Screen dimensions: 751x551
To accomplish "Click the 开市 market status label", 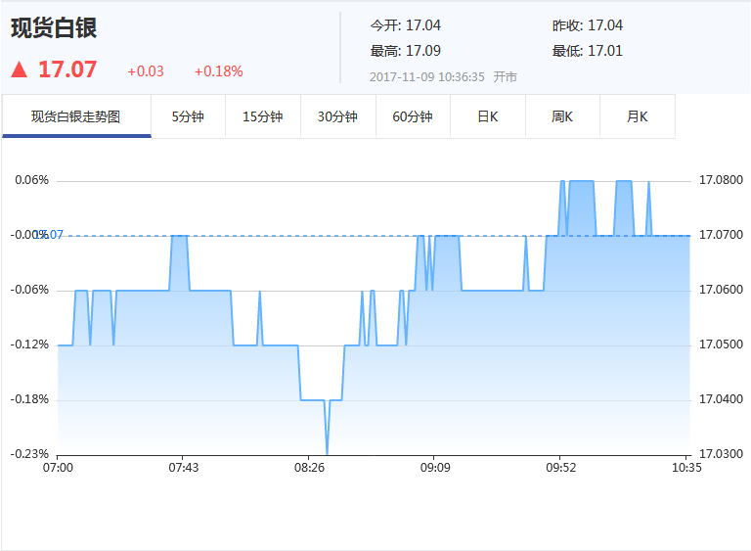I will [x=505, y=76].
